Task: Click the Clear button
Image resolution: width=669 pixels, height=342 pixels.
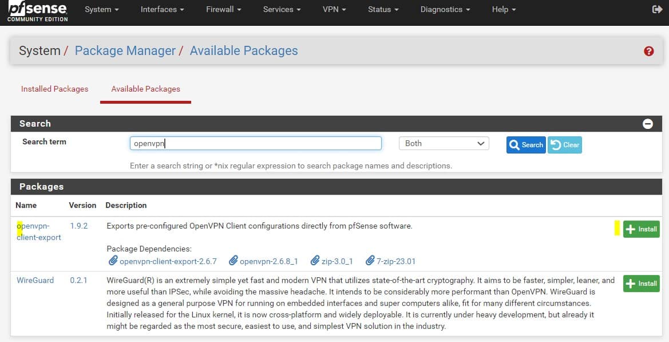Action: pyautogui.click(x=564, y=145)
